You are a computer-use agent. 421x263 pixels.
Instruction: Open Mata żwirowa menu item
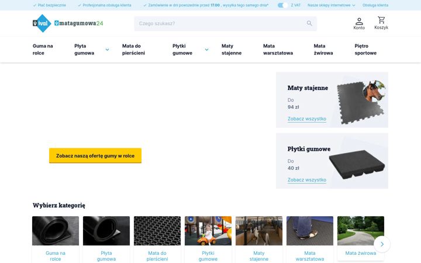[323, 49]
